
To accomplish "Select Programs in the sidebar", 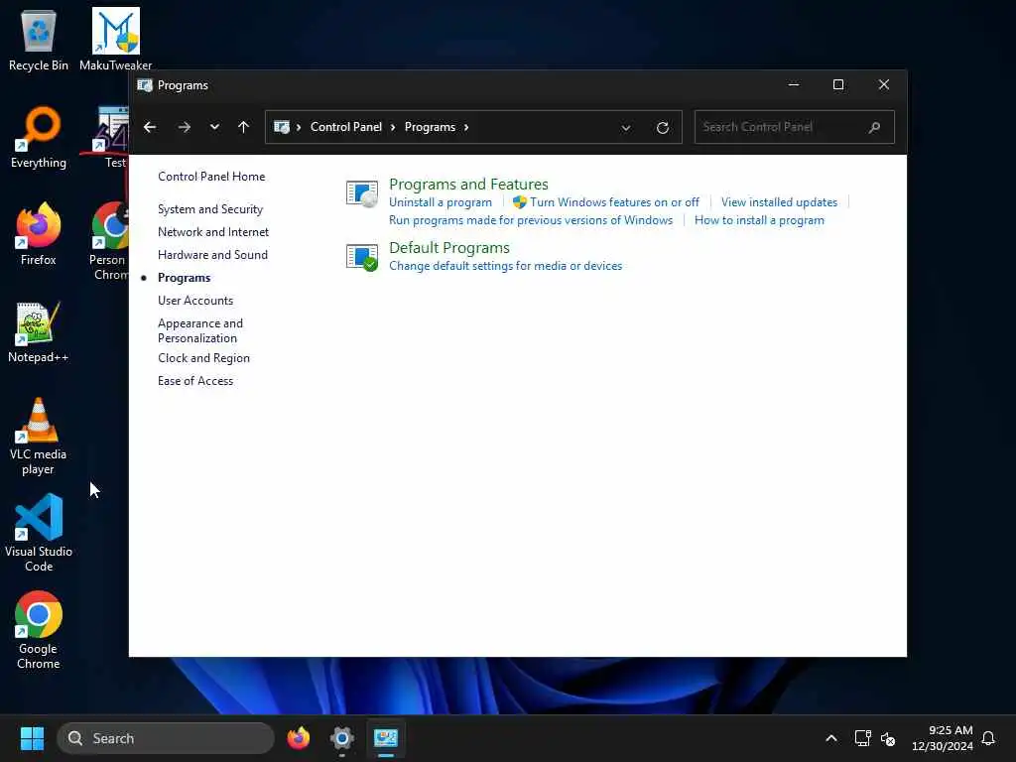I will pos(184,278).
